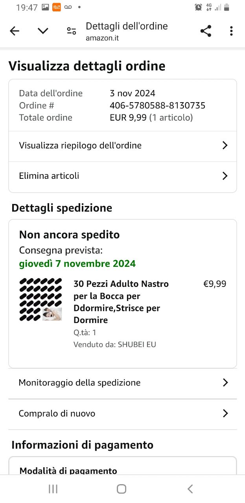The image size is (245, 503).
Task: Open the site settings tune icon
Action: point(72,31)
